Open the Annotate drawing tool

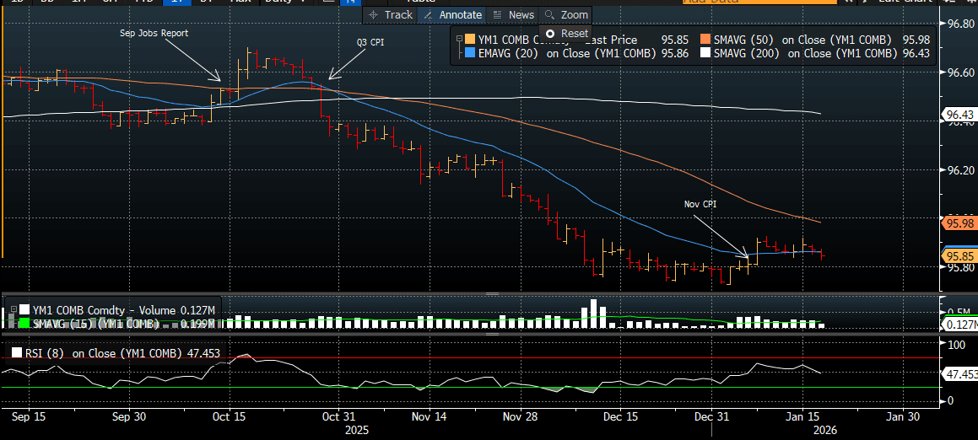click(x=452, y=15)
